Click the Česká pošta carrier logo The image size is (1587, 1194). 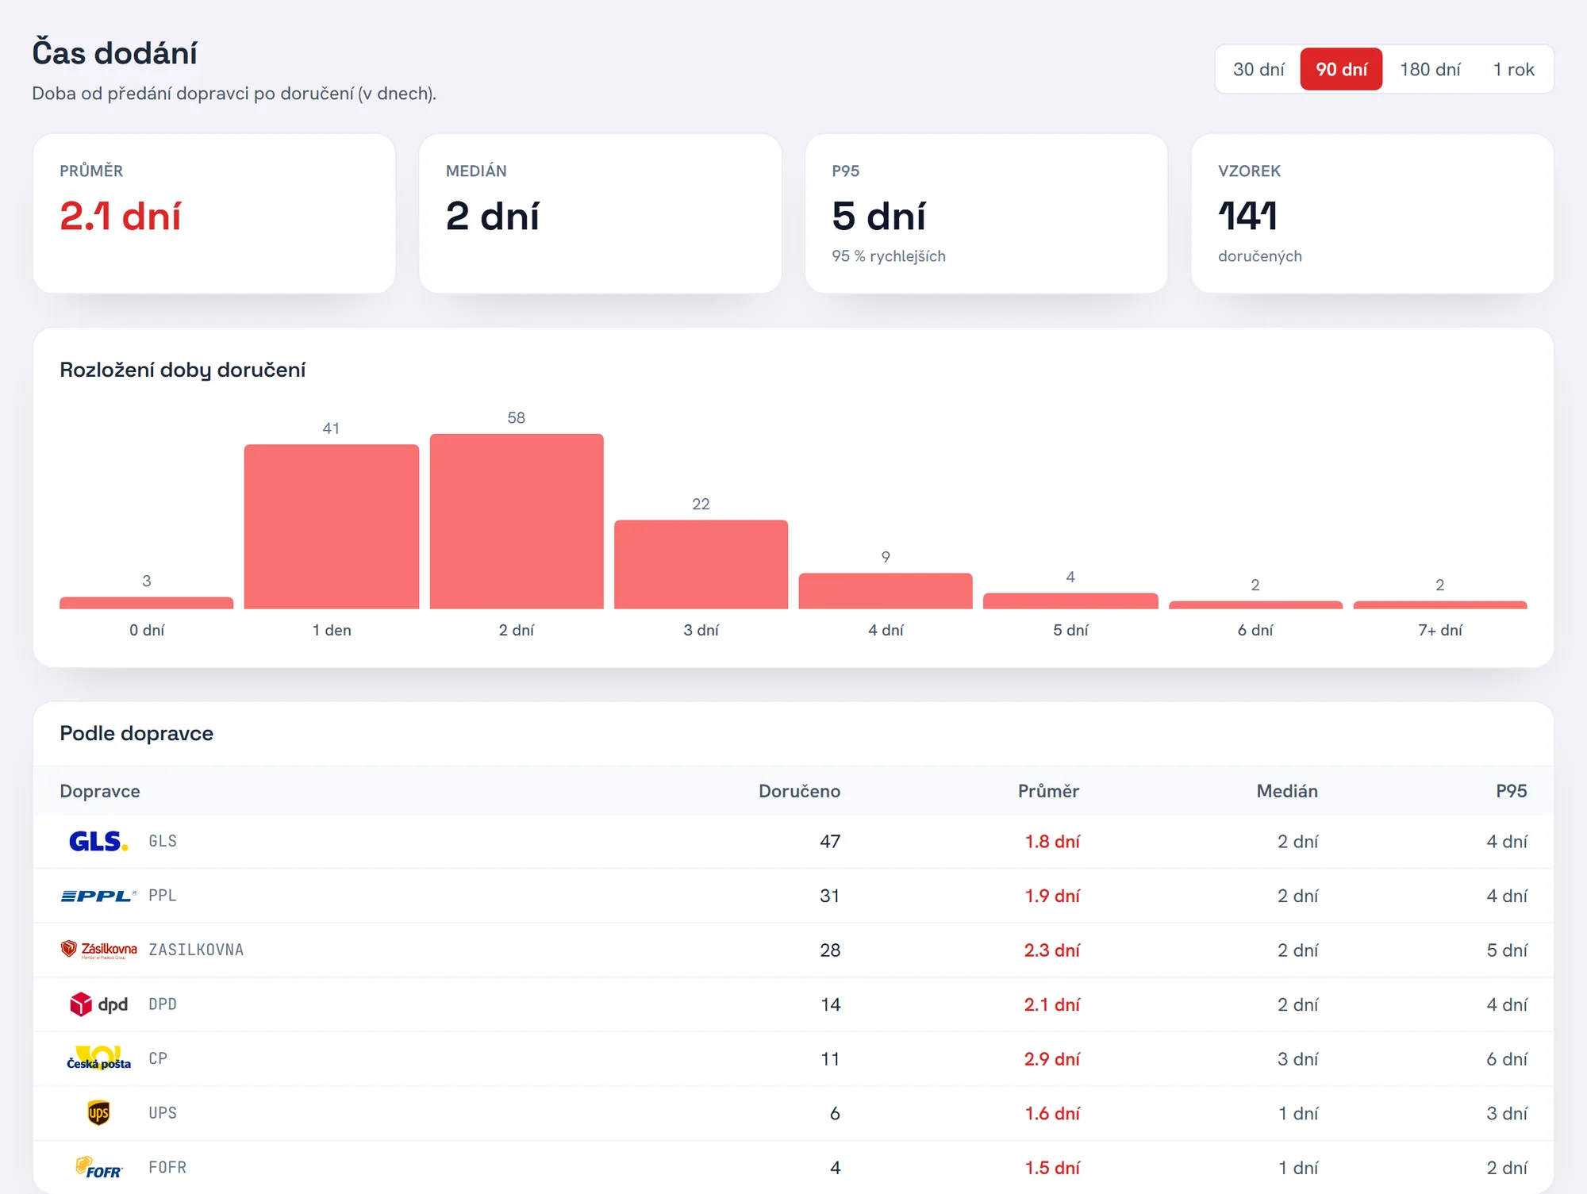[x=98, y=1058]
